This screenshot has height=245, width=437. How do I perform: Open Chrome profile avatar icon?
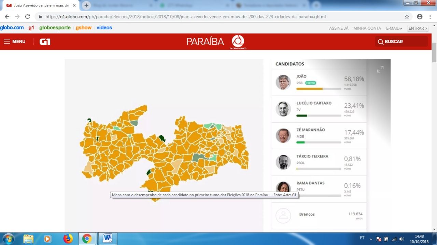click(420, 17)
